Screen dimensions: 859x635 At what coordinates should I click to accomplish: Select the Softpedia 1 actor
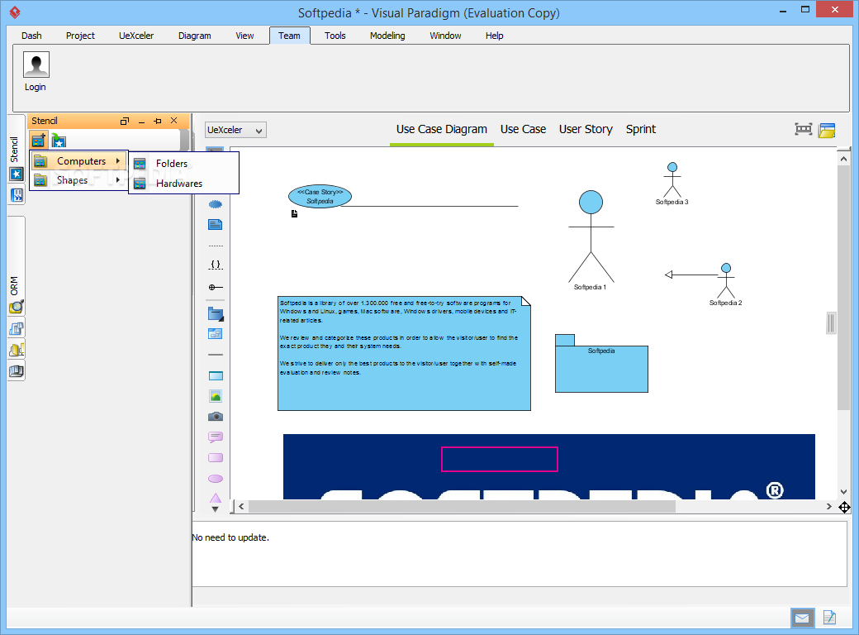point(591,240)
